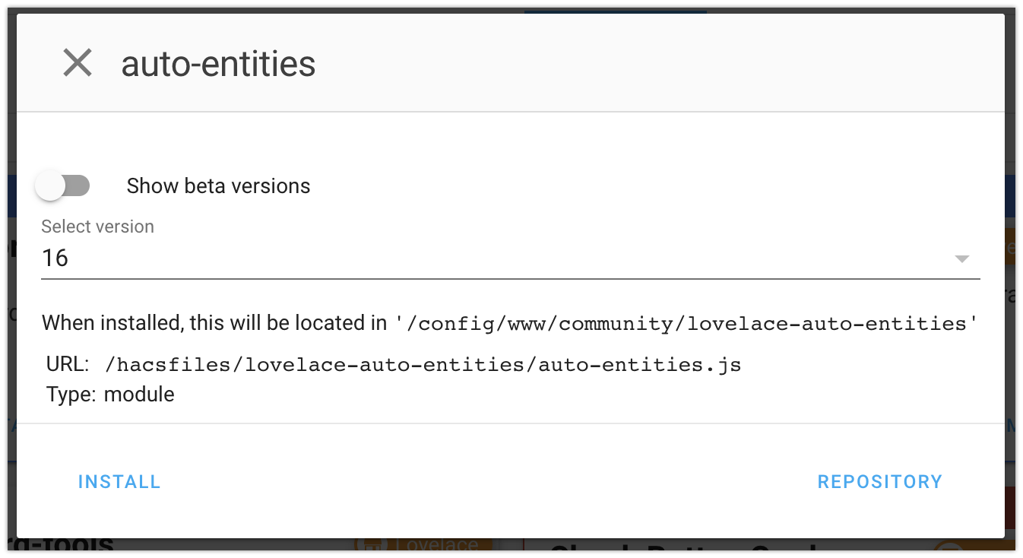Viewport: 1023px width, 558px height.
Task: Click the 'Show beta versions' text label
Action: pos(218,185)
